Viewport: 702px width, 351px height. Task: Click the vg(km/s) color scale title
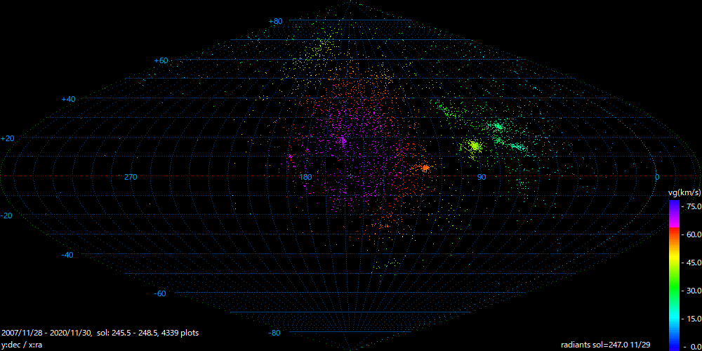point(684,192)
